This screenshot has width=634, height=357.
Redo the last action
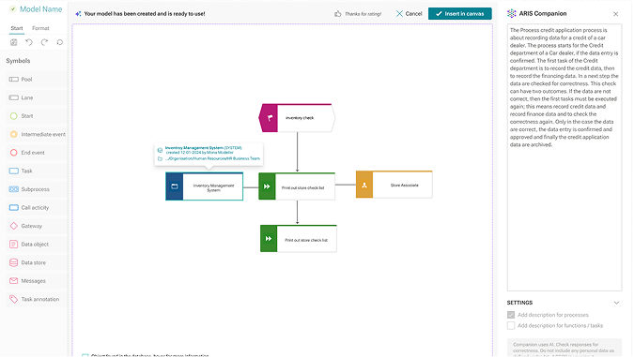[44, 42]
